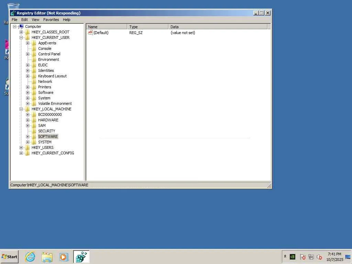
Task: Expand the Keyboard Layout key
Action: pyautogui.click(x=27, y=76)
